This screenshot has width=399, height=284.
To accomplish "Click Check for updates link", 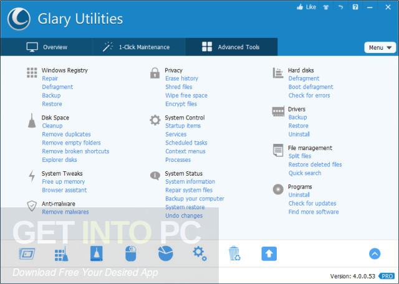I will (312, 204).
